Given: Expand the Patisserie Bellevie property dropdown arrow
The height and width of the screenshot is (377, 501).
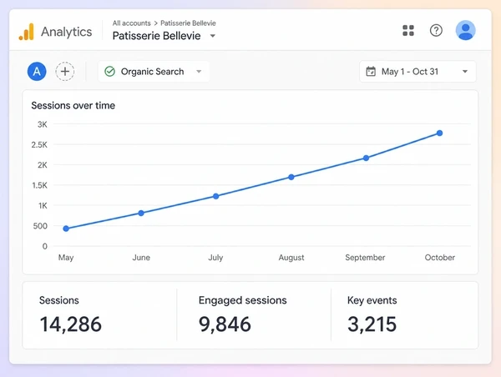Looking at the screenshot, I should point(212,36).
